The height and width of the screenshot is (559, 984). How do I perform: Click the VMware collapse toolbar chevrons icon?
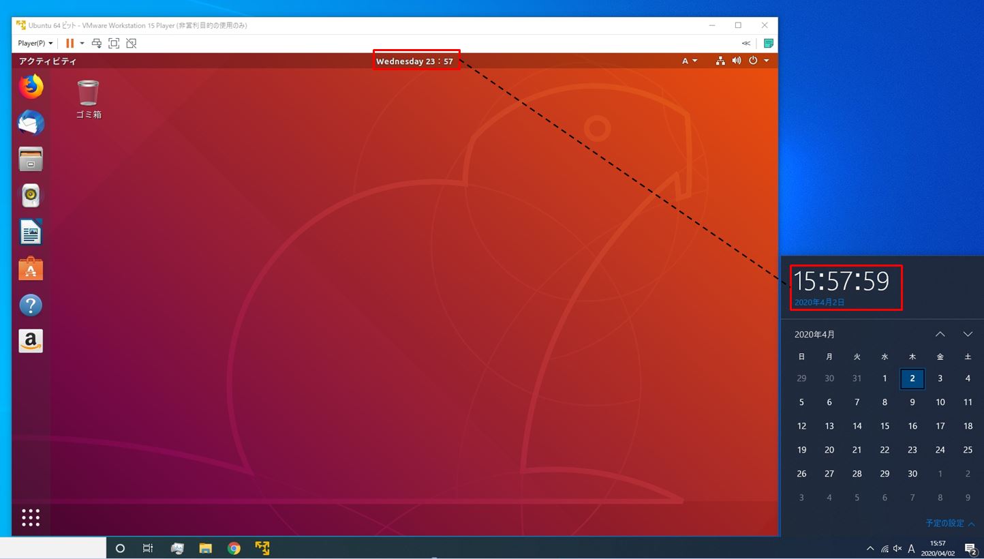tap(746, 43)
